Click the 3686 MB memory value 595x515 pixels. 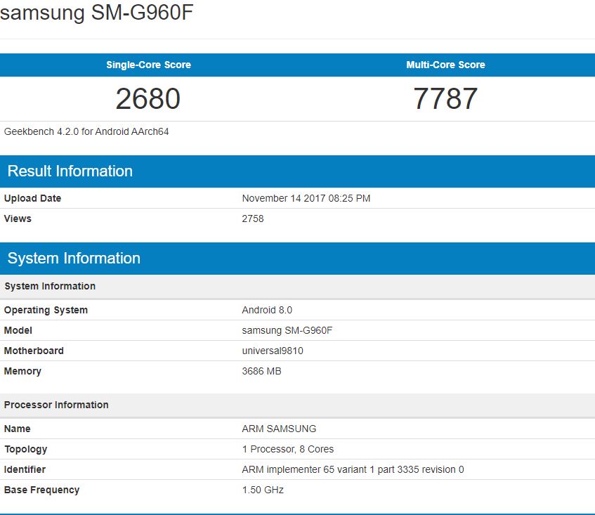coord(261,371)
